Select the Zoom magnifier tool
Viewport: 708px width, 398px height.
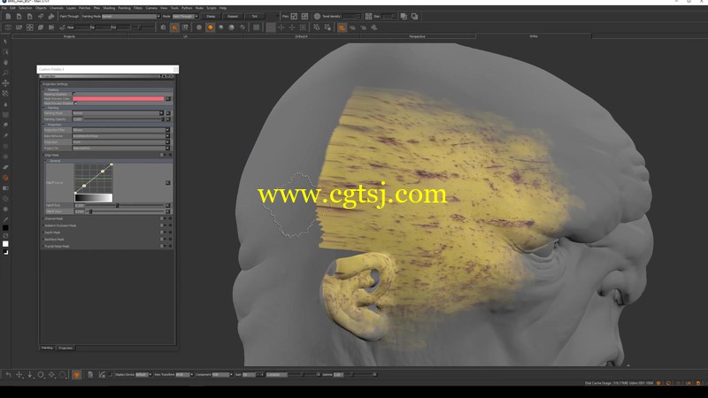tap(5, 73)
